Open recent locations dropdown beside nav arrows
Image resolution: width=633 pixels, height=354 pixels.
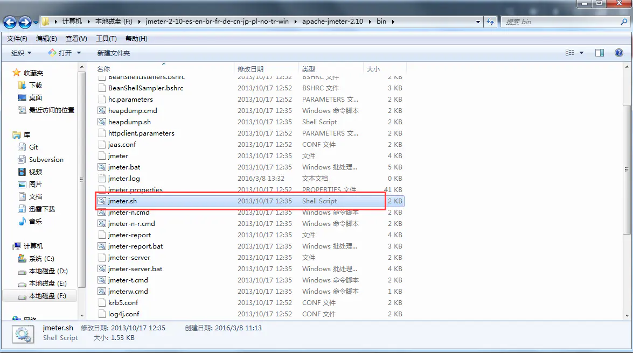pyautogui.click(x=36, y=22)
